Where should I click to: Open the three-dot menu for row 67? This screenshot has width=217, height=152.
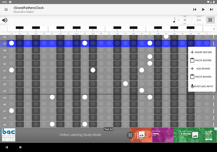[214, 111]
